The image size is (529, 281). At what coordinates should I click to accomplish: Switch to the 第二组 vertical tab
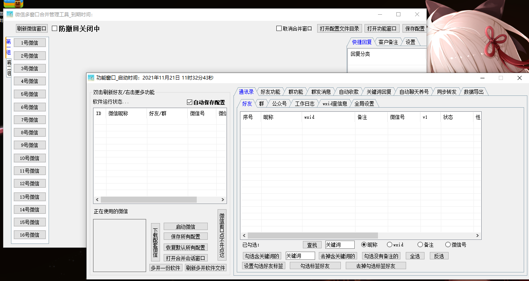pyautogui.click(x=9, y=68)
